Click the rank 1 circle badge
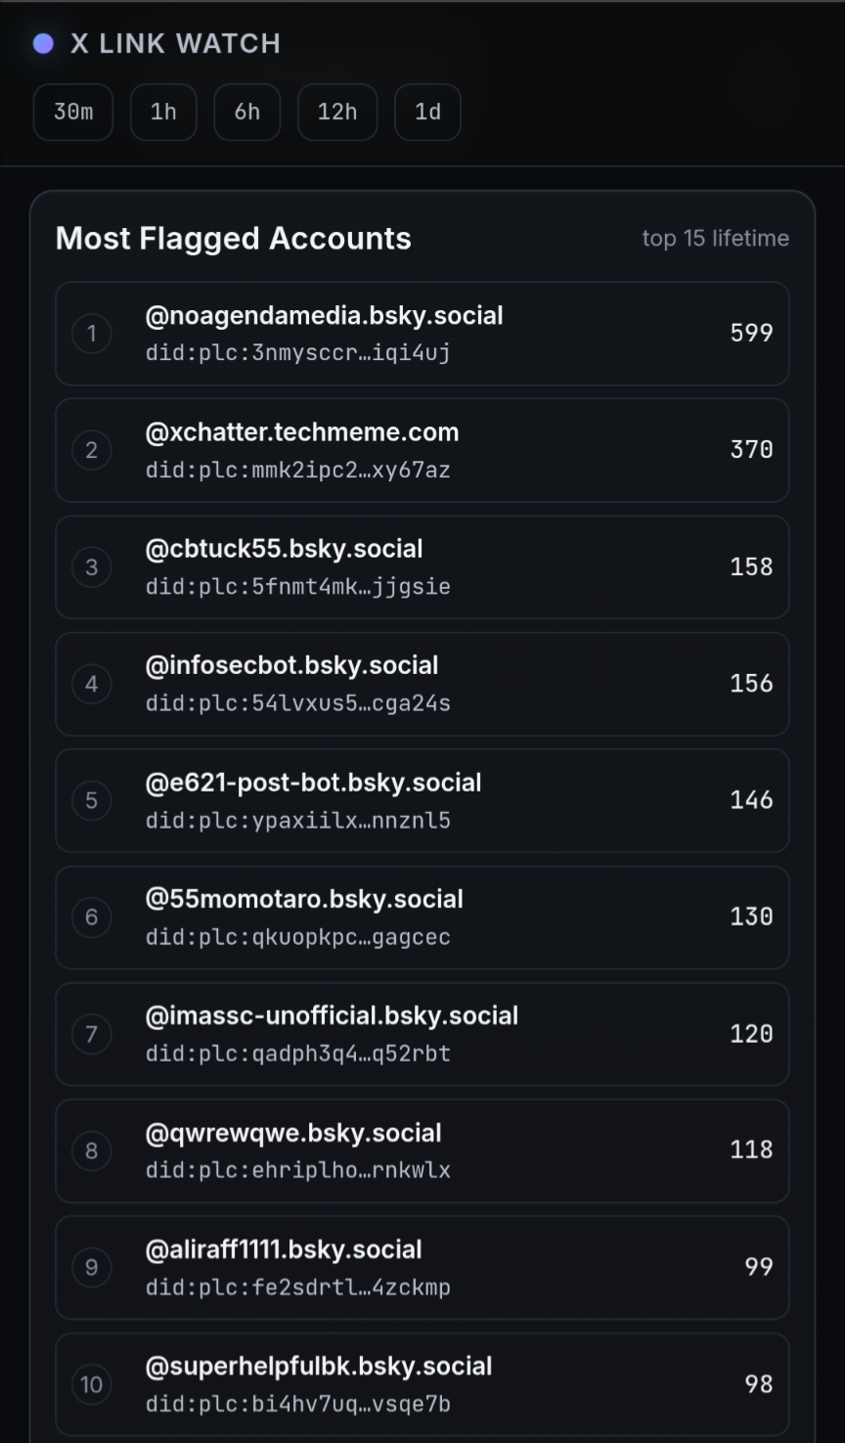 [92, 334]
